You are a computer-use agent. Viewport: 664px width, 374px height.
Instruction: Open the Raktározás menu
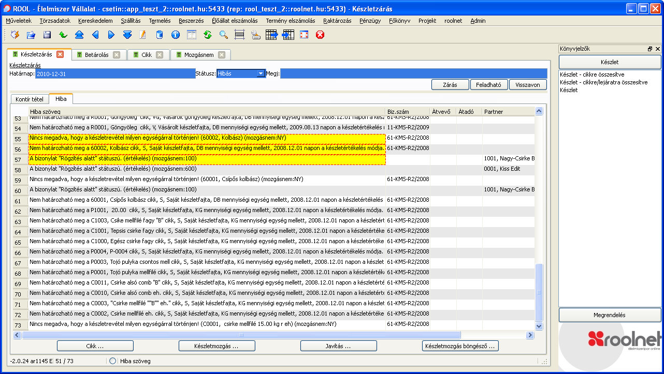point(337,21)
